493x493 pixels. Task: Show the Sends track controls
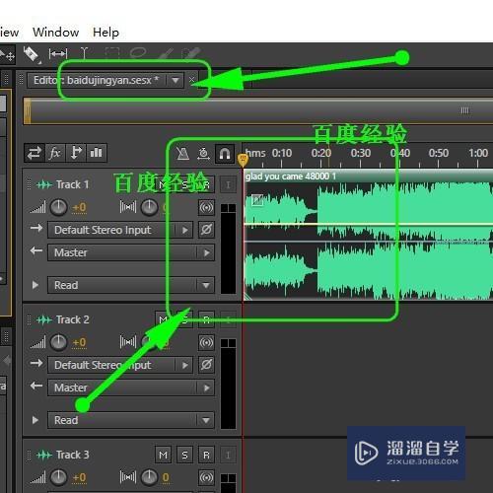click(76, 153)
